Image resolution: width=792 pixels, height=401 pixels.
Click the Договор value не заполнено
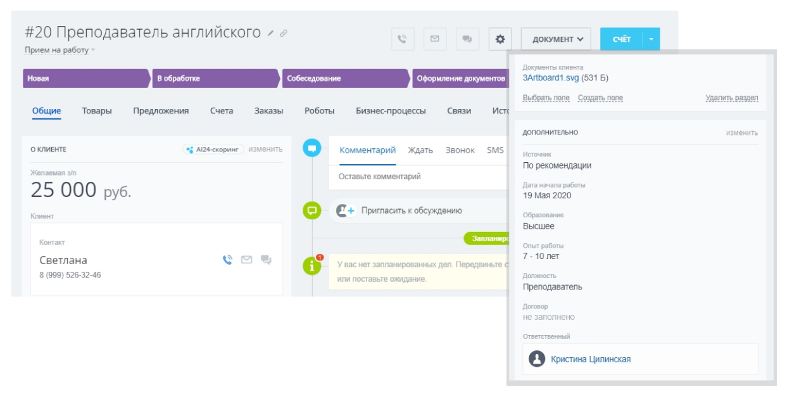549,317
